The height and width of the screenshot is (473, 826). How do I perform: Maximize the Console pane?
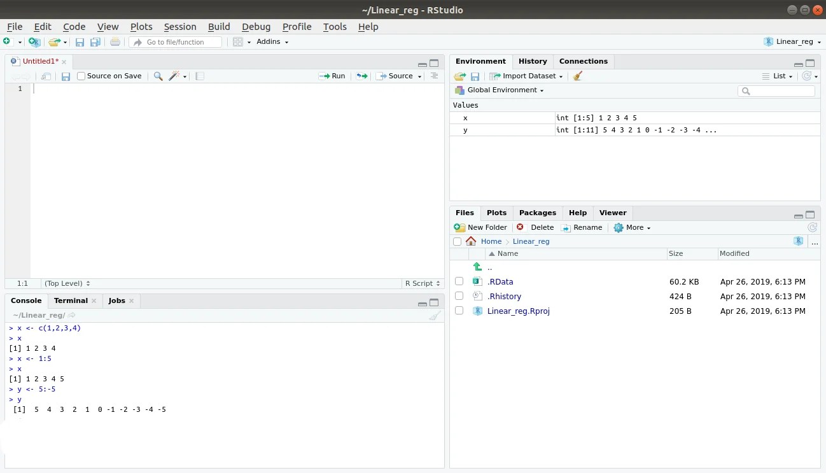434,303
